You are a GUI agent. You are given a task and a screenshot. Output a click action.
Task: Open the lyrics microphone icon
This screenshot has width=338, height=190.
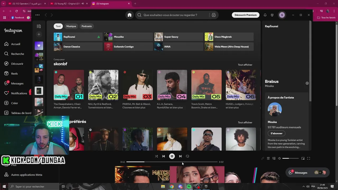point(262,158)
